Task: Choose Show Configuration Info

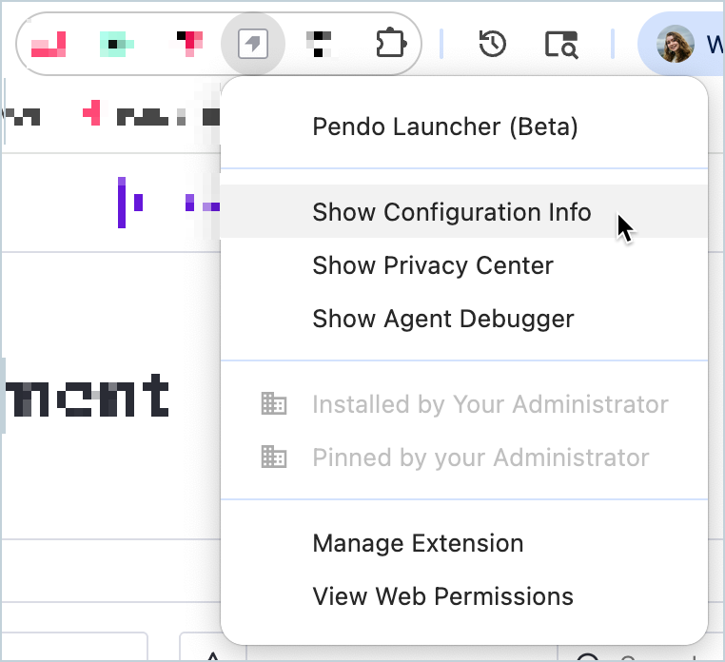Action: tap(464, 212)
